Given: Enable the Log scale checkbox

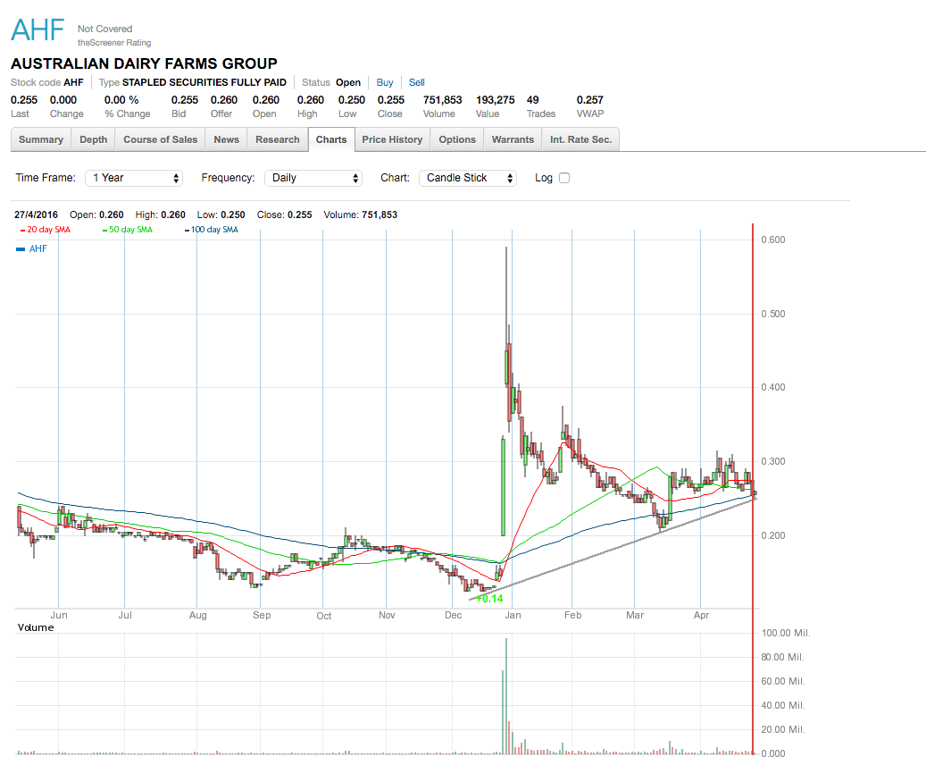Looking at the screenshot, I should [564, 178].
